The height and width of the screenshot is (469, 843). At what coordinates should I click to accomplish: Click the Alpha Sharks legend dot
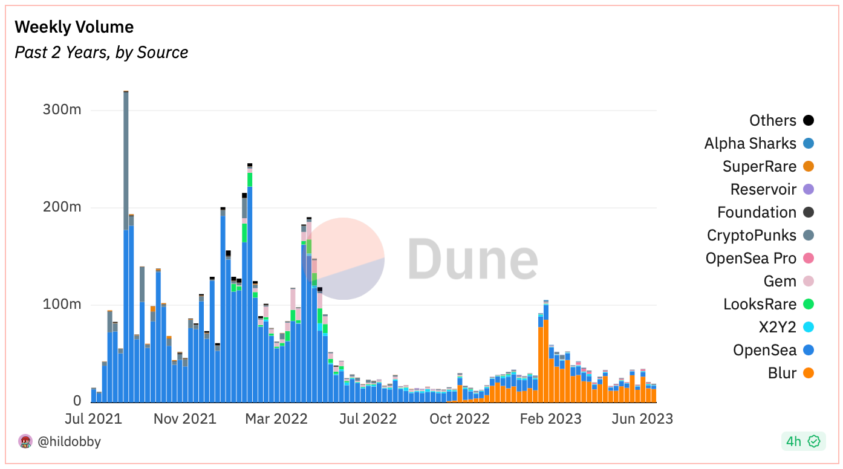coord(808,143)
